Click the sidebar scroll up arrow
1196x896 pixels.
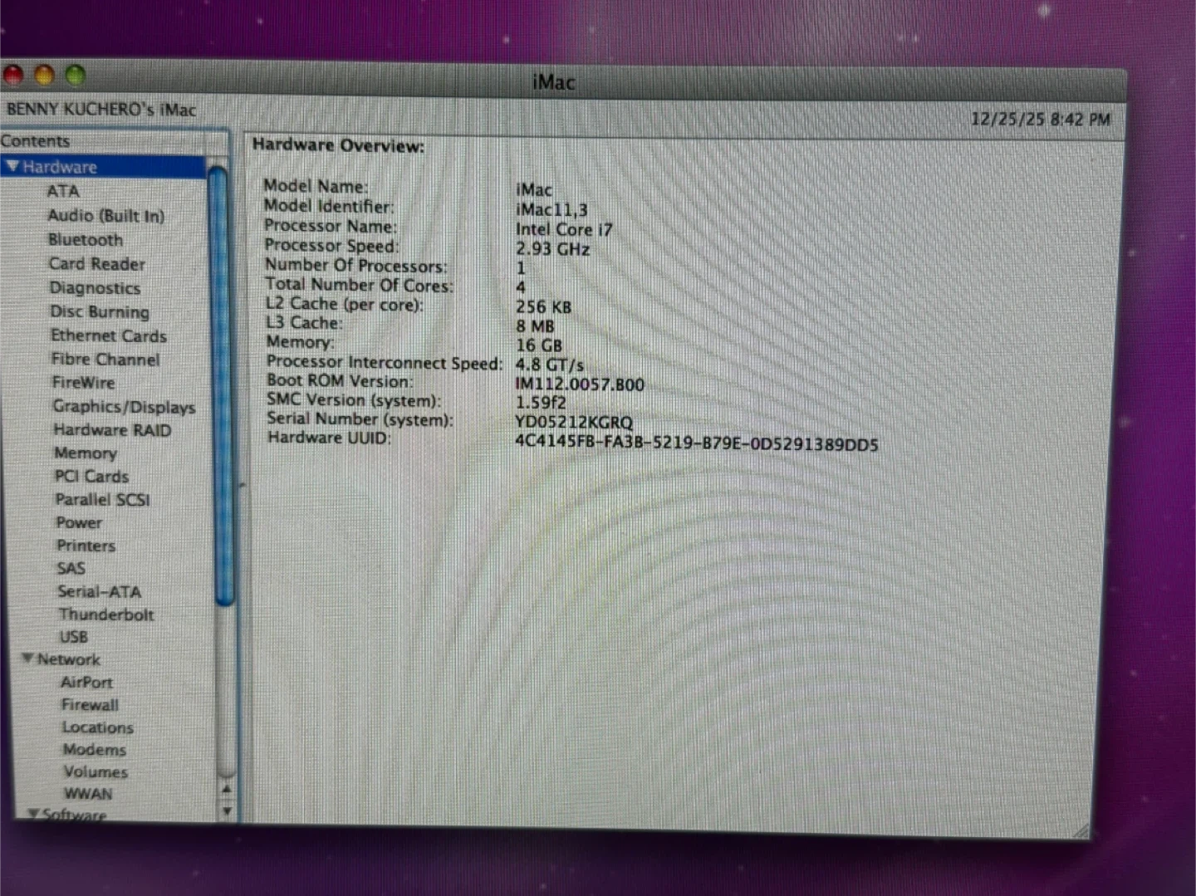click(x=226, y=790)
